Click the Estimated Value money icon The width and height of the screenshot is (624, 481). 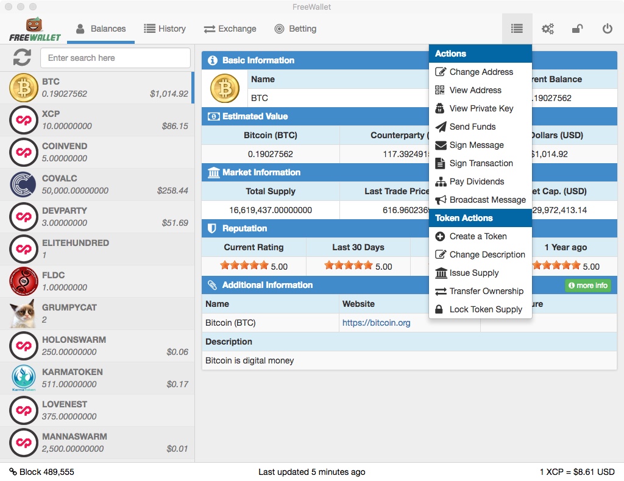(213, 116)
